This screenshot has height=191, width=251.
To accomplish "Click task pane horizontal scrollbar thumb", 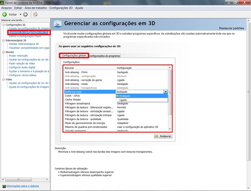I will click(x=18, y=179).
